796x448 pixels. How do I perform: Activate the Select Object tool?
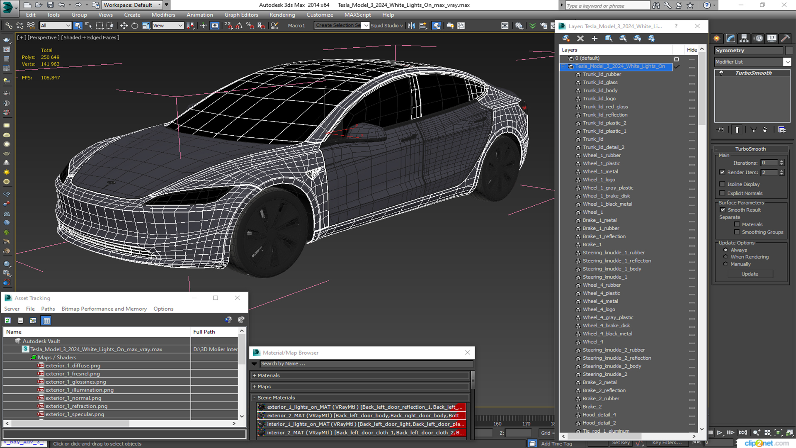78,26
